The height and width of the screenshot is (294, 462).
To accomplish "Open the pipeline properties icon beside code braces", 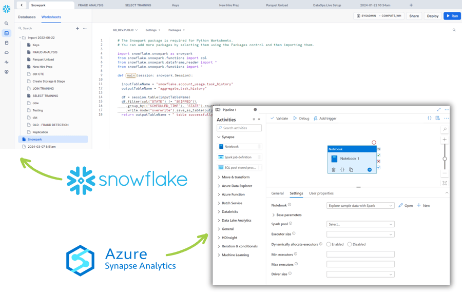I will point(437,118).
